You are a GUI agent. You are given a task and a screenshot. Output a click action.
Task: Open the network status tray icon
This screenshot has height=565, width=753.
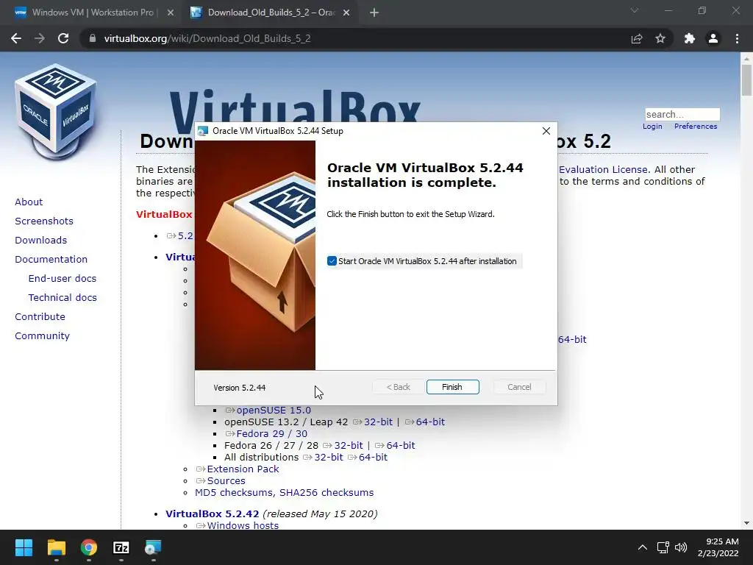[663, 547]
